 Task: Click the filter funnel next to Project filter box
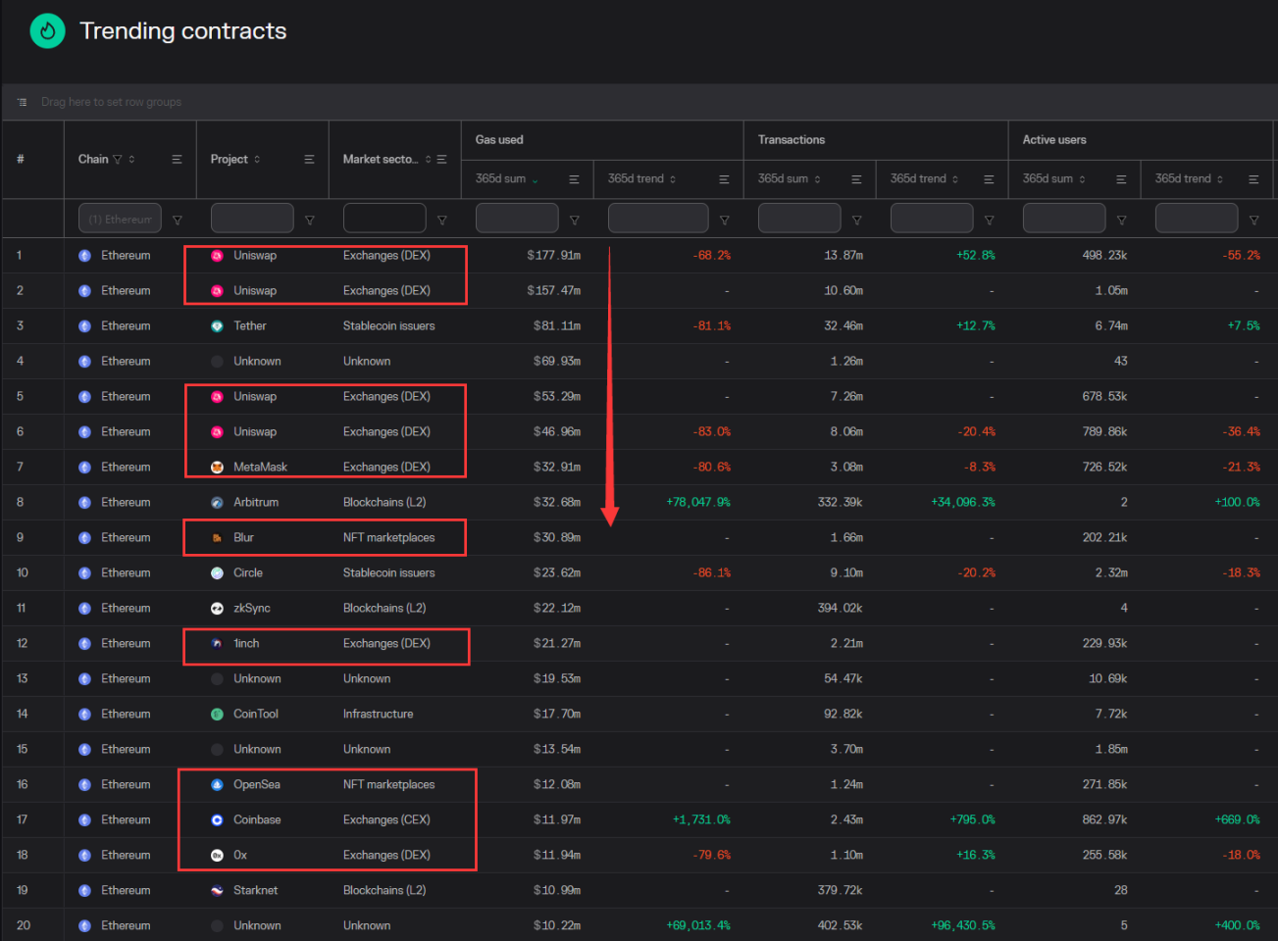[x=310, y=220]
